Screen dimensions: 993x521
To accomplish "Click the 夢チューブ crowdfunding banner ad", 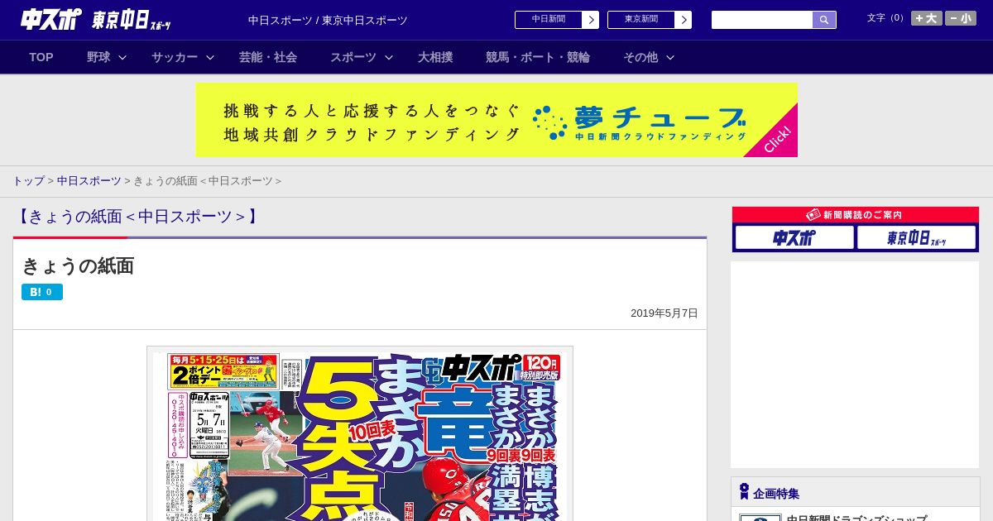I will point(496,120).
